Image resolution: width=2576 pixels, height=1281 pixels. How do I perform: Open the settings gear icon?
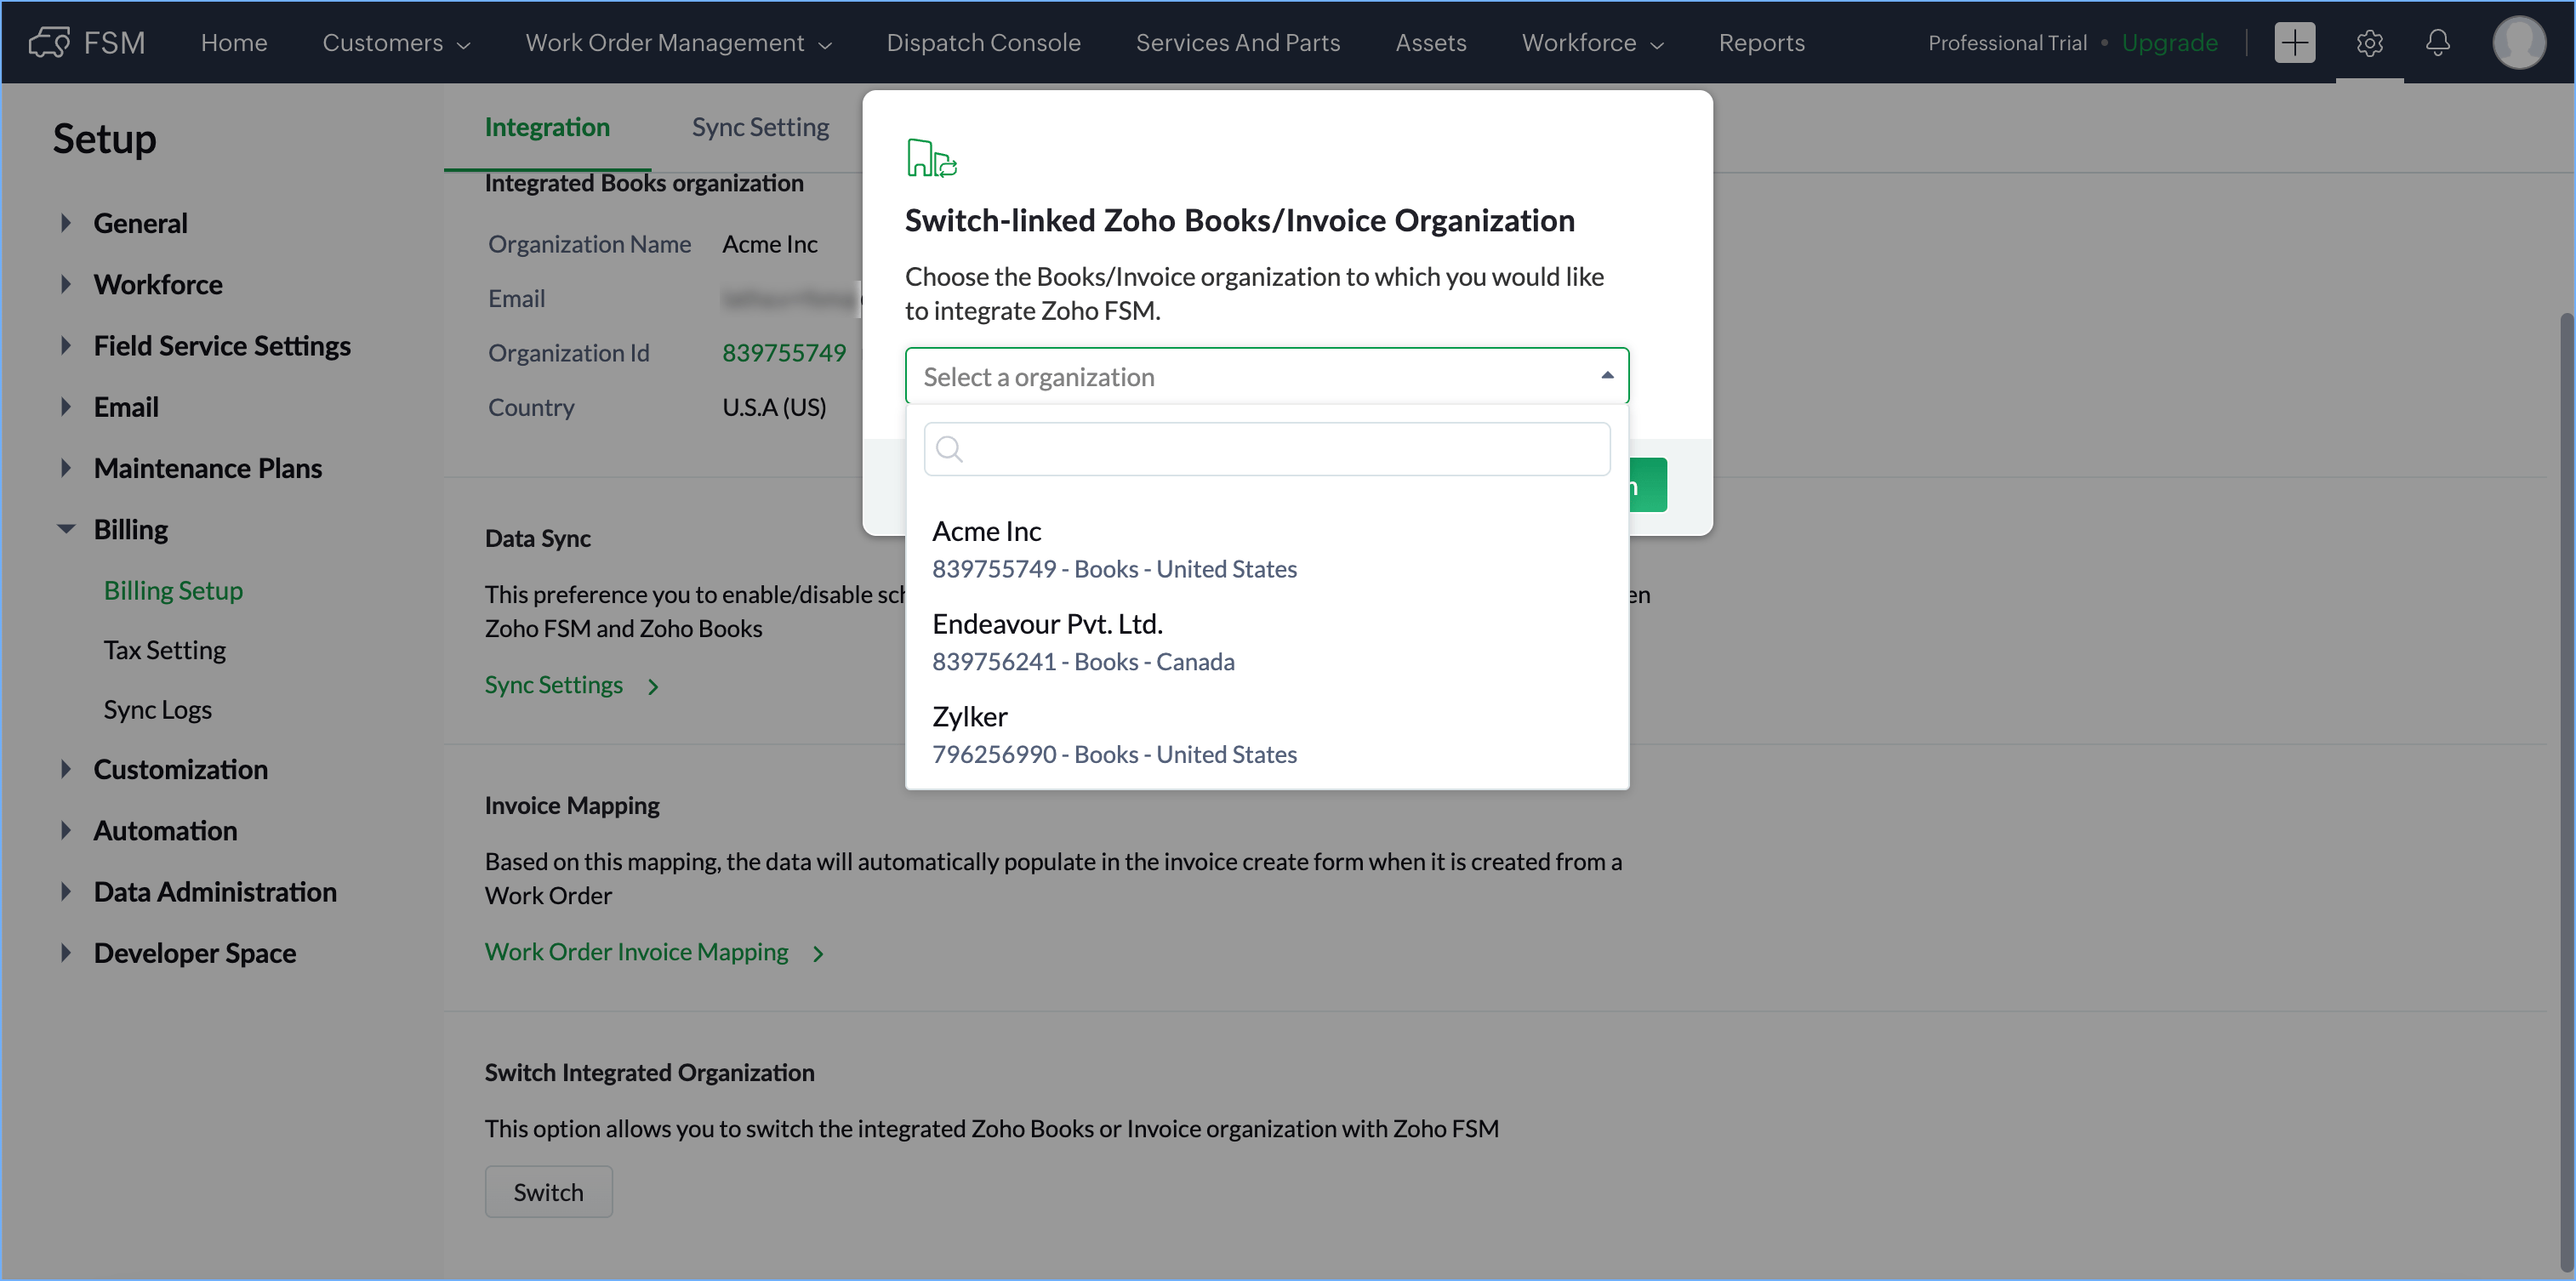[2369, 43]
